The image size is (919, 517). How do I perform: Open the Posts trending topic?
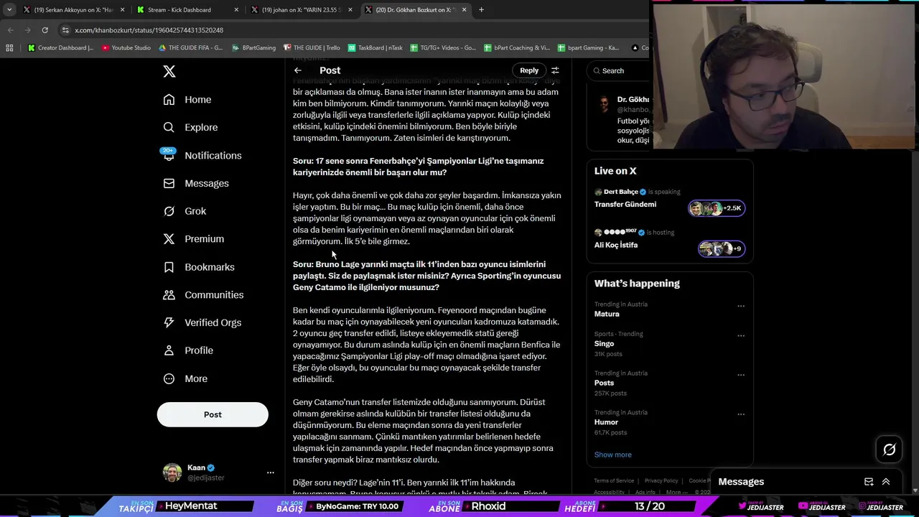click(604, 383)
